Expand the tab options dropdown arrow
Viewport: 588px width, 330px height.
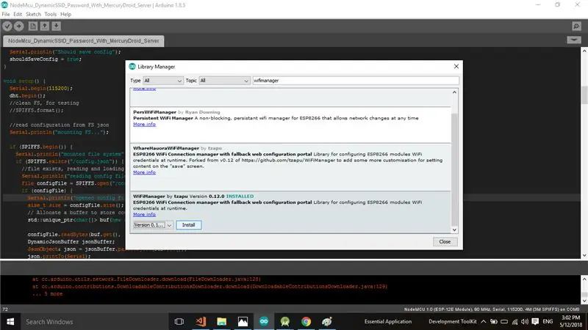click(574, 40)
